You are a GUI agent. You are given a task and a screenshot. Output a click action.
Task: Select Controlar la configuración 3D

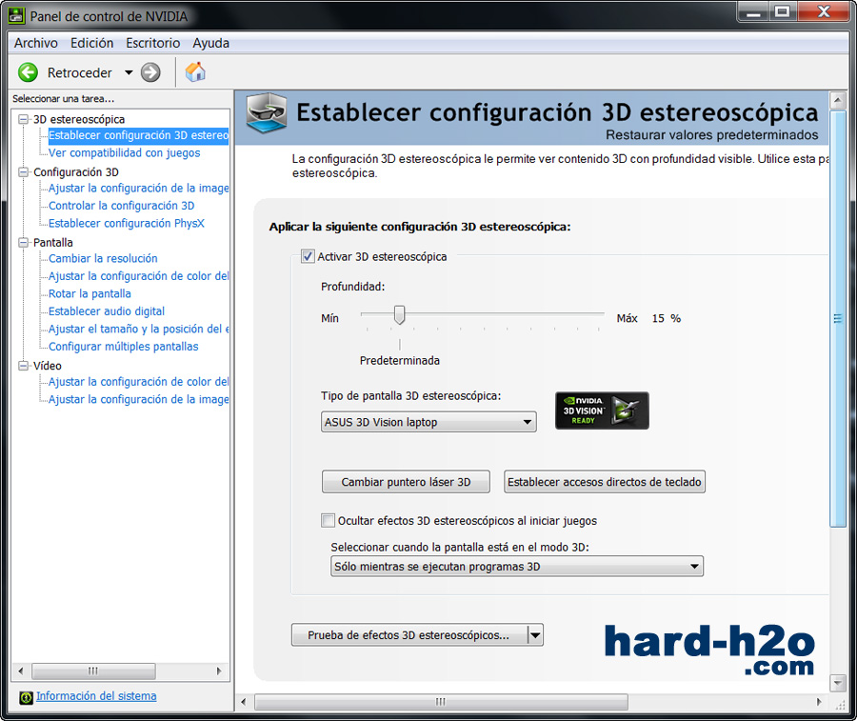(121, 206)
